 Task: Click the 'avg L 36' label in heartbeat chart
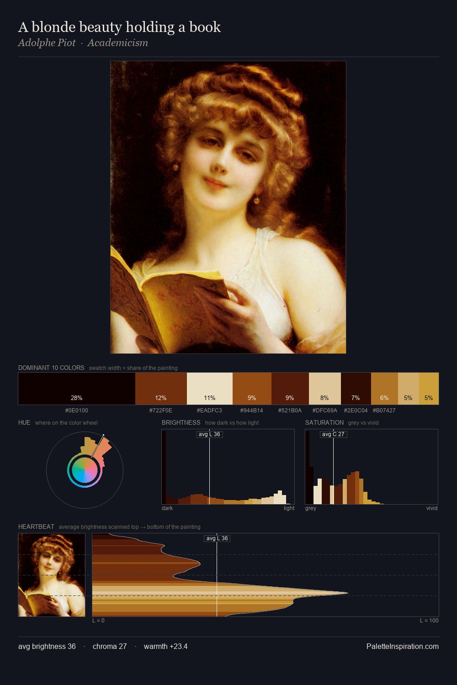pyautogui.click(x=217, y=538)
